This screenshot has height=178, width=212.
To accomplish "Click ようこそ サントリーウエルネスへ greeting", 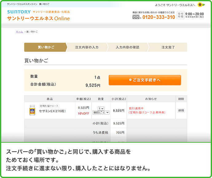I will (x=175, y=5).
